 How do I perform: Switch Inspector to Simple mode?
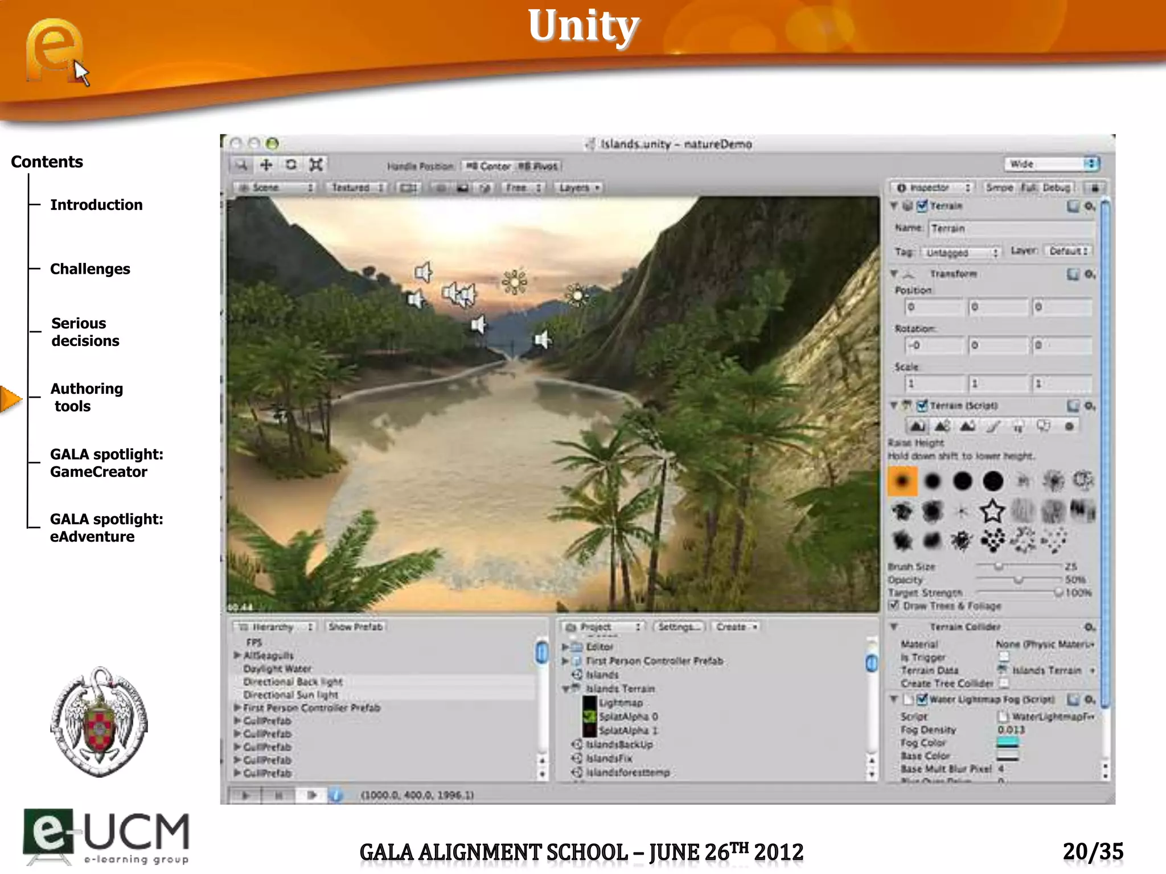(999, 187)
